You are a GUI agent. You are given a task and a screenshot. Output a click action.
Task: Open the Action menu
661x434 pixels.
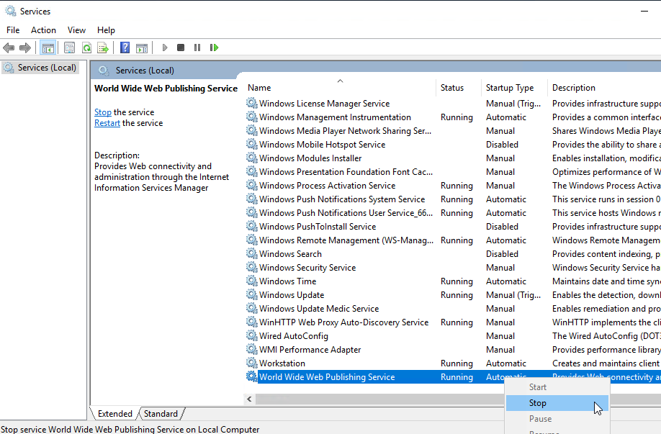pyautogui.click(x=44, y=30)
